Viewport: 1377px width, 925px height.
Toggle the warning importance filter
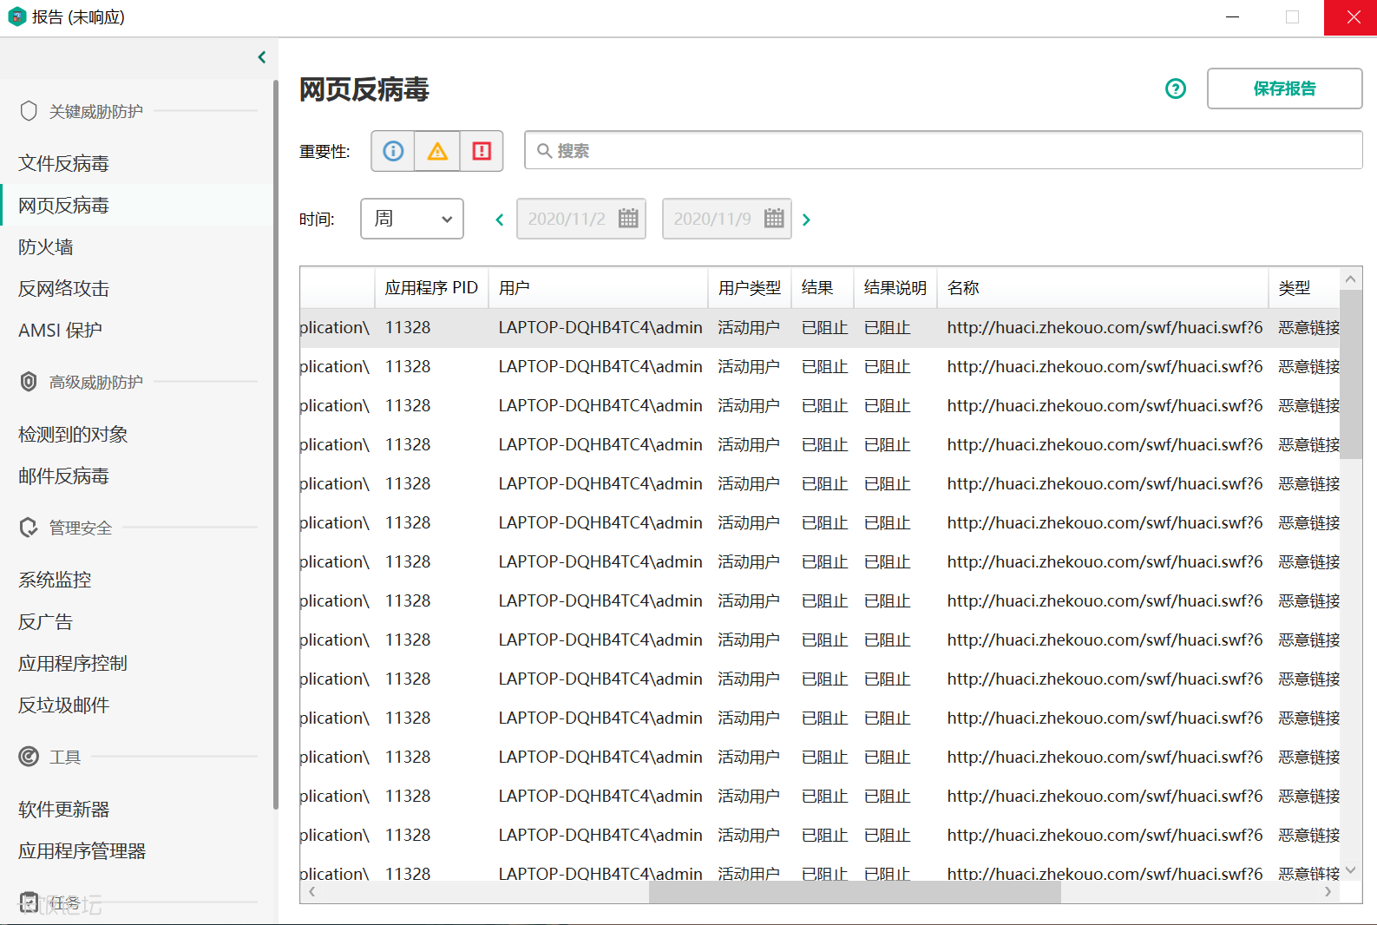pos(437,151)
